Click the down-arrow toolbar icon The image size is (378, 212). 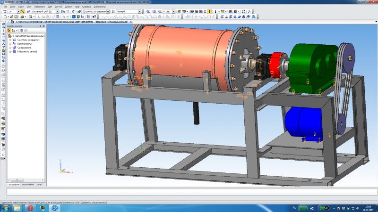coord(215,11)
